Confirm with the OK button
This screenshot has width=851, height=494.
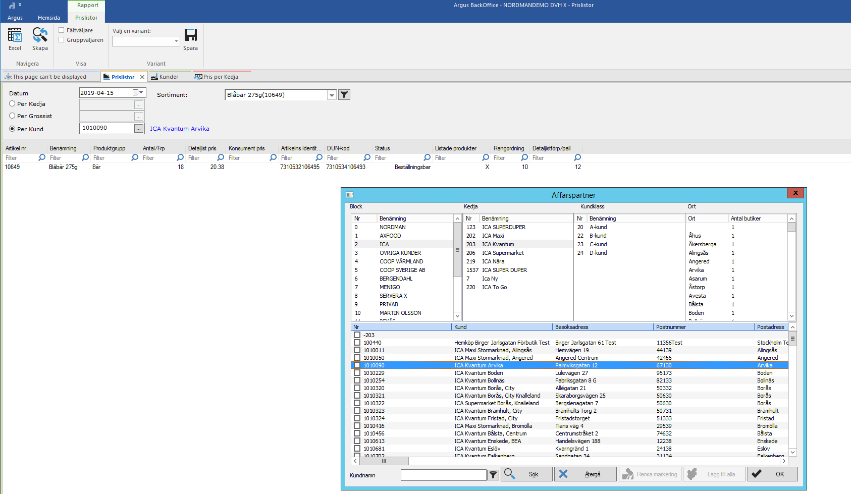click(x=773, y=474)
